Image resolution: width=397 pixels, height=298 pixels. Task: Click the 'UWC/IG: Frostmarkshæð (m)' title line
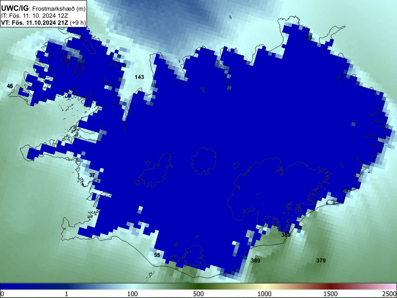43,8
